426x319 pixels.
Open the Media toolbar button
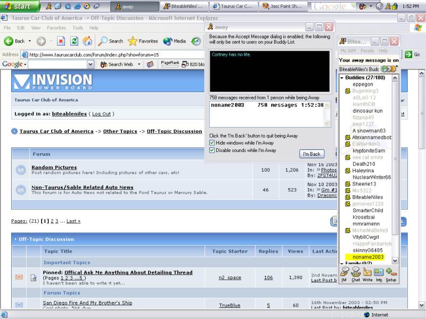tap(175, 41)
